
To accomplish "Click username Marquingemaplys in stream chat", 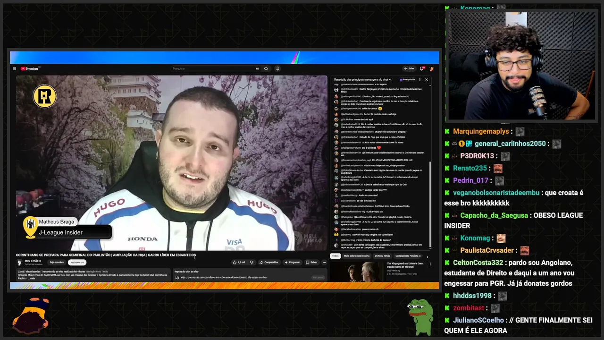I will [x=481, y=131].
